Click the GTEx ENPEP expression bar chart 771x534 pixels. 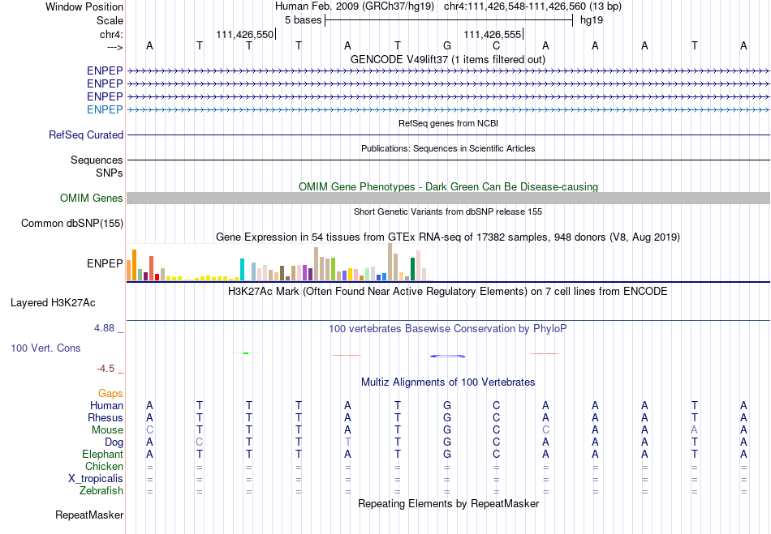tap(279, 263)
